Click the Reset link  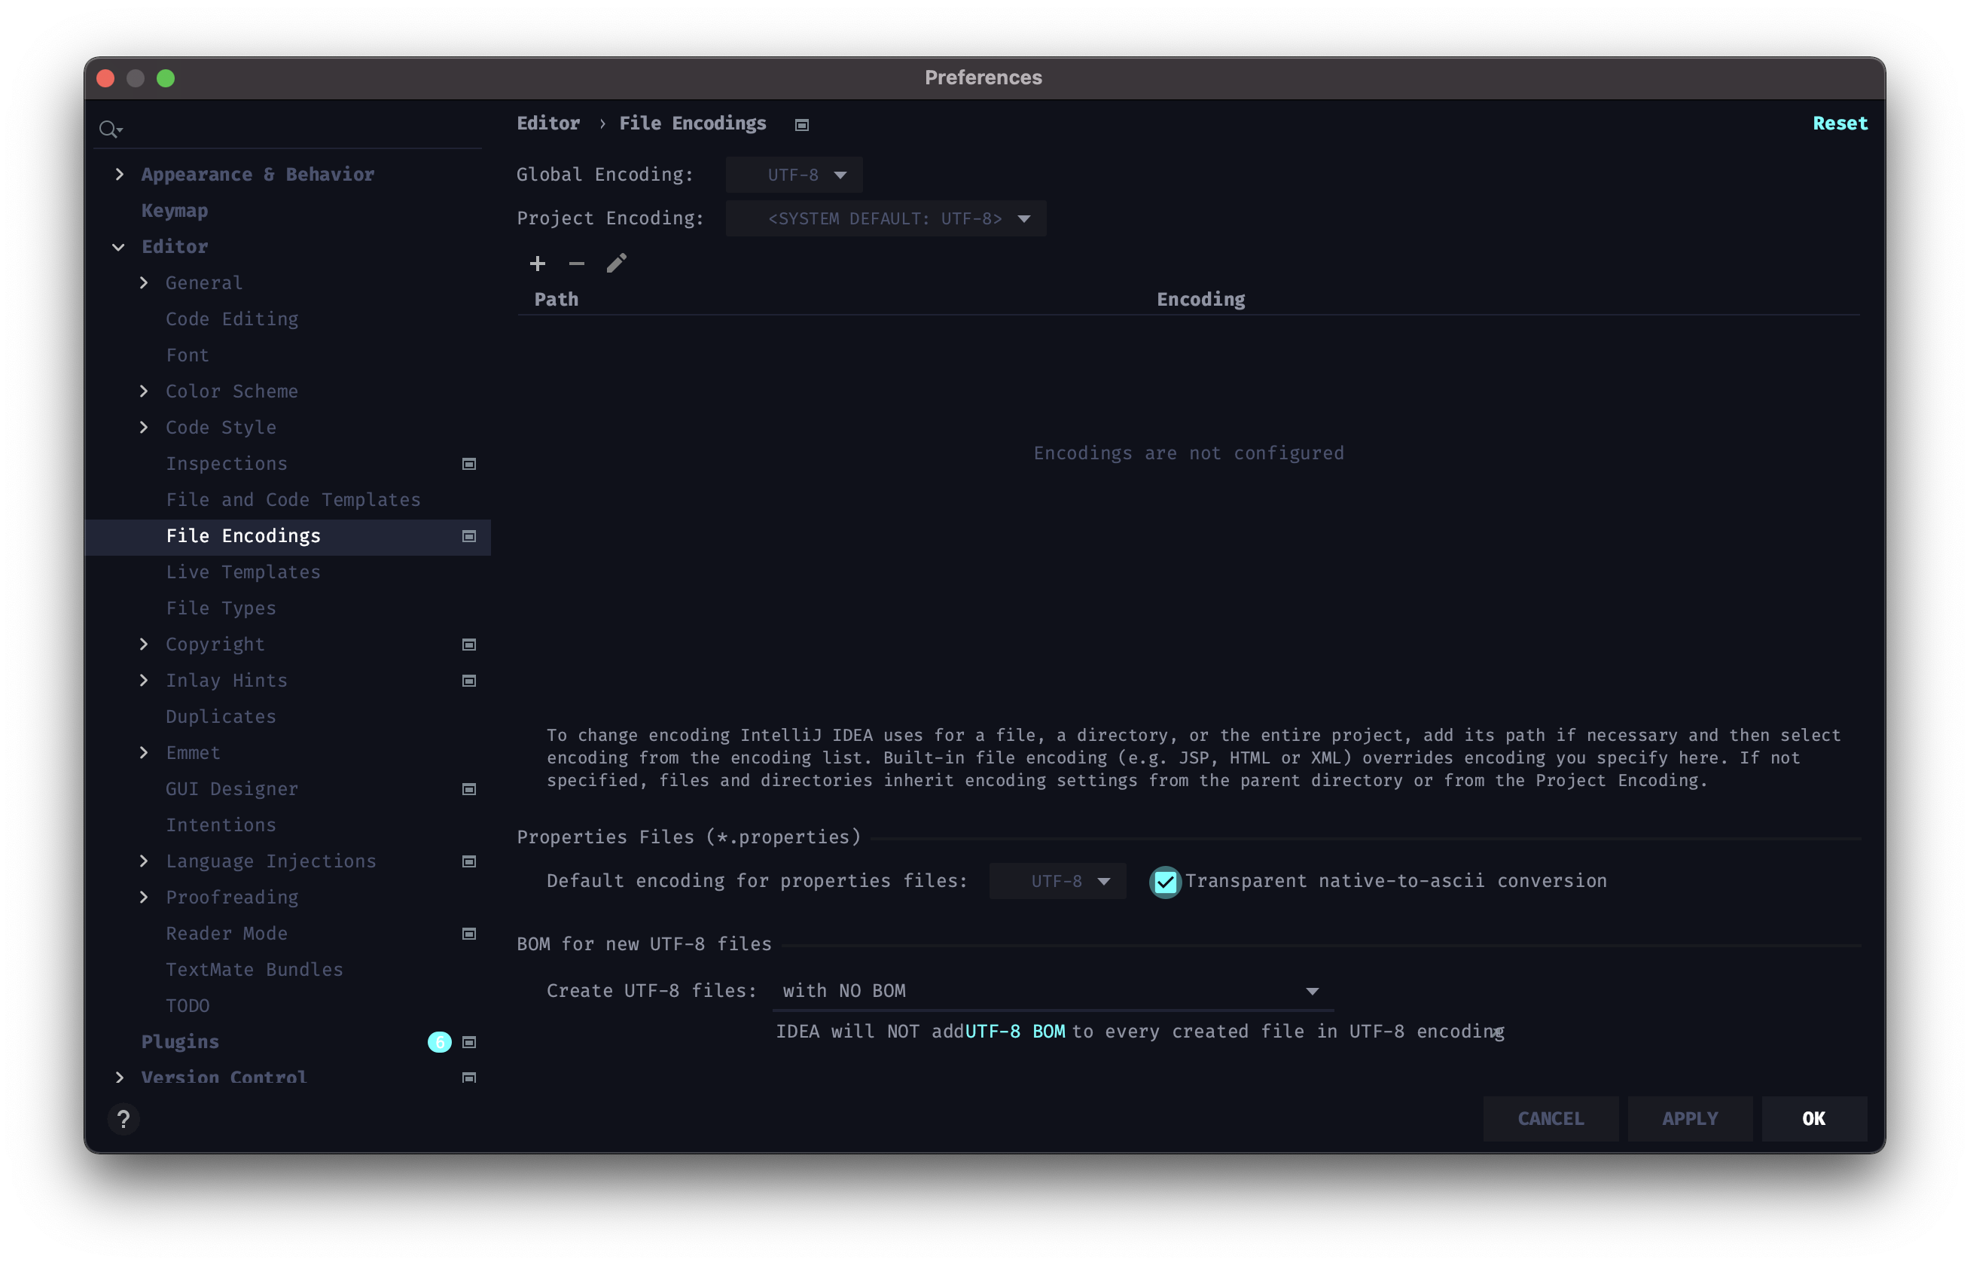coord(1840,123)
